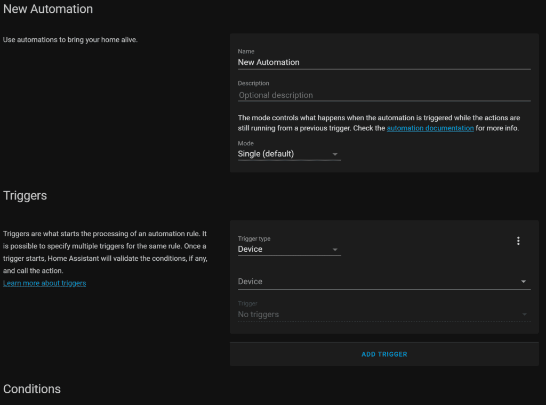Click the text "Use automations to bring your home alive."
The image size is (546, 405).
tap(70, 39)
